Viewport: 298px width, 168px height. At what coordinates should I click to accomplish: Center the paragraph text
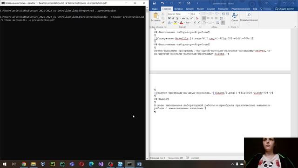(208, 18)
